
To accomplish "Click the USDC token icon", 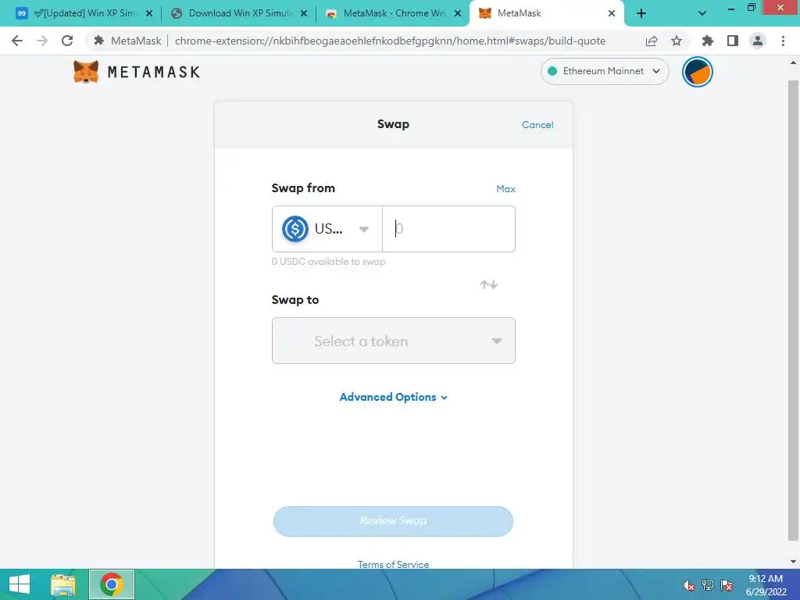I will (295, 229).
